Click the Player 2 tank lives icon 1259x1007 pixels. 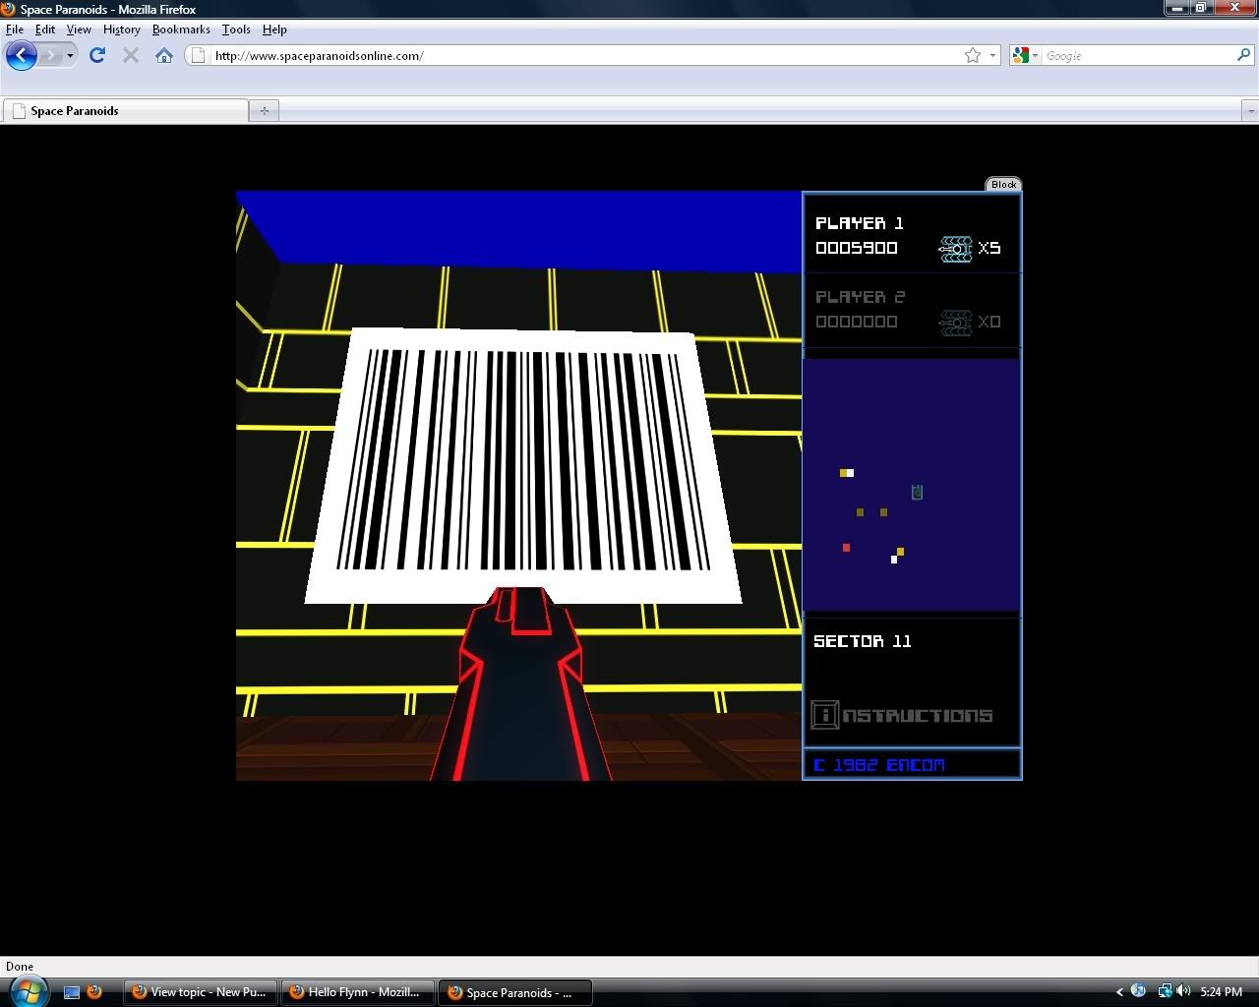(955, 322)
